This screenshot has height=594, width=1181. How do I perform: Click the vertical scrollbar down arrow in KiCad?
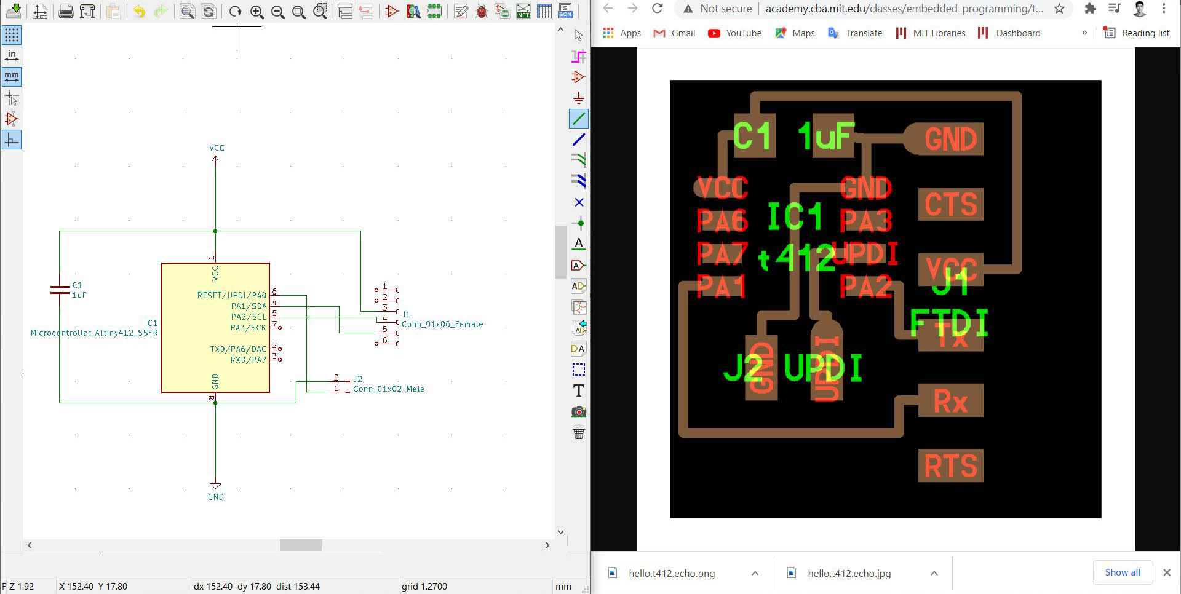click(560, 532)
